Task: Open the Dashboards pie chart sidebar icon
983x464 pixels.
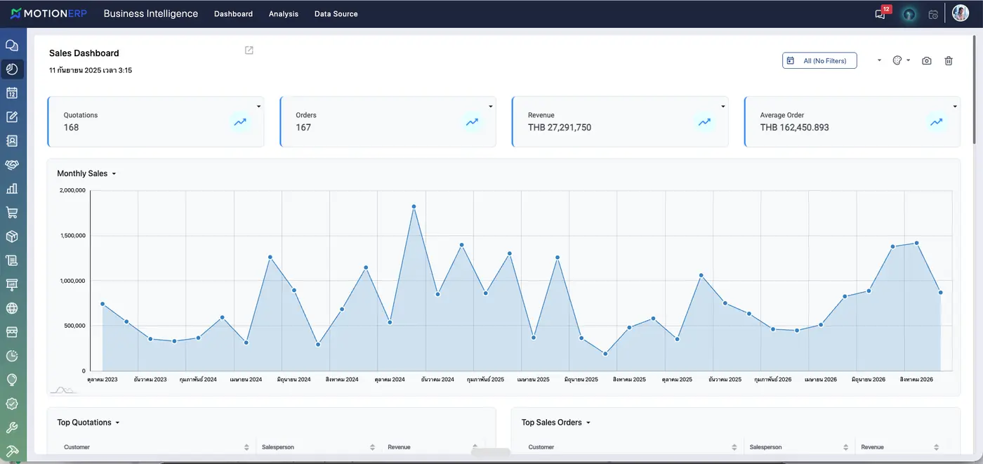Action: (x=12, y=69)
